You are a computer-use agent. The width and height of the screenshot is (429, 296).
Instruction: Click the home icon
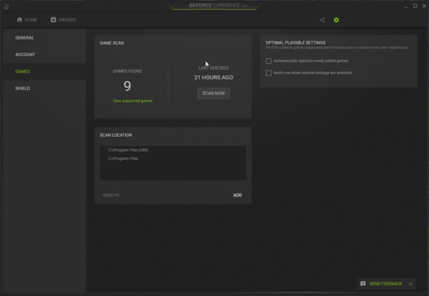point(19,20)
